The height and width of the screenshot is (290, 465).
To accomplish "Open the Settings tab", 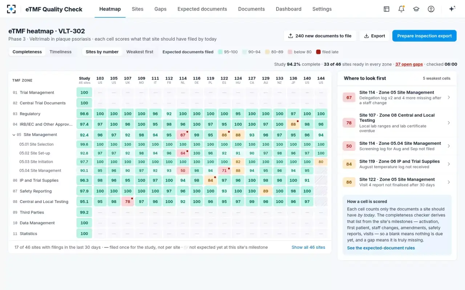I will [322, 9].
